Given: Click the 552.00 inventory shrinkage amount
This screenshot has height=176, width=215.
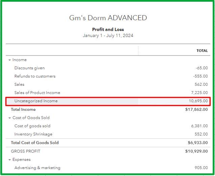Looking at the screenshot, I should point(201,134).
